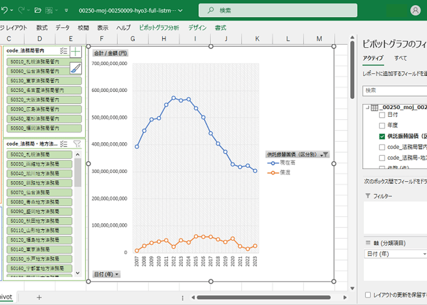Open the ピボットグラフ分析 ribbon tab
This screenshot has height=305, width=427.
[x=159, y=28]
